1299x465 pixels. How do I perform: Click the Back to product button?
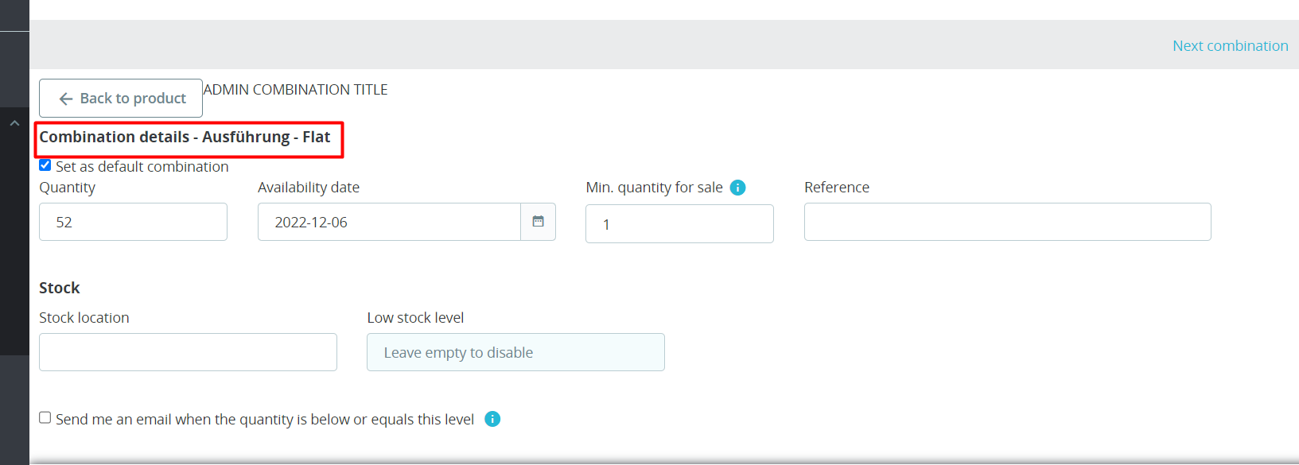(121, 98)
